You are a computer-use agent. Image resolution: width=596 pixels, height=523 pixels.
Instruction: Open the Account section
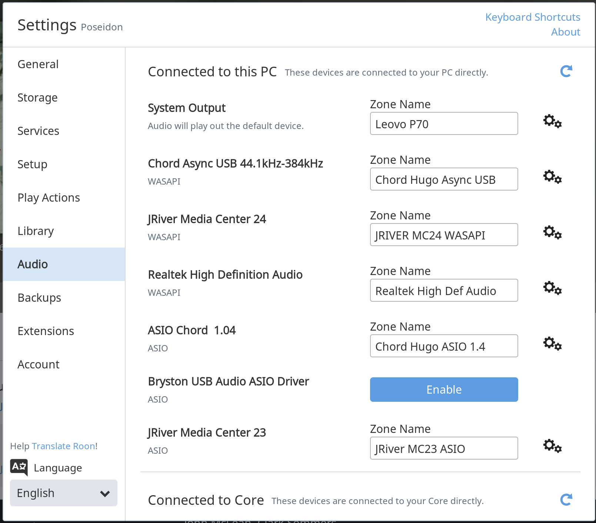click(64, 364)
